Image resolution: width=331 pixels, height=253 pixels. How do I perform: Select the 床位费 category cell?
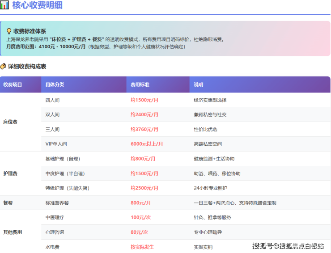tap(10, 122)
